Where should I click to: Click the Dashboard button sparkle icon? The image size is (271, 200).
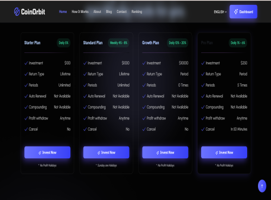pyautogui.click(x=236, y=12)
